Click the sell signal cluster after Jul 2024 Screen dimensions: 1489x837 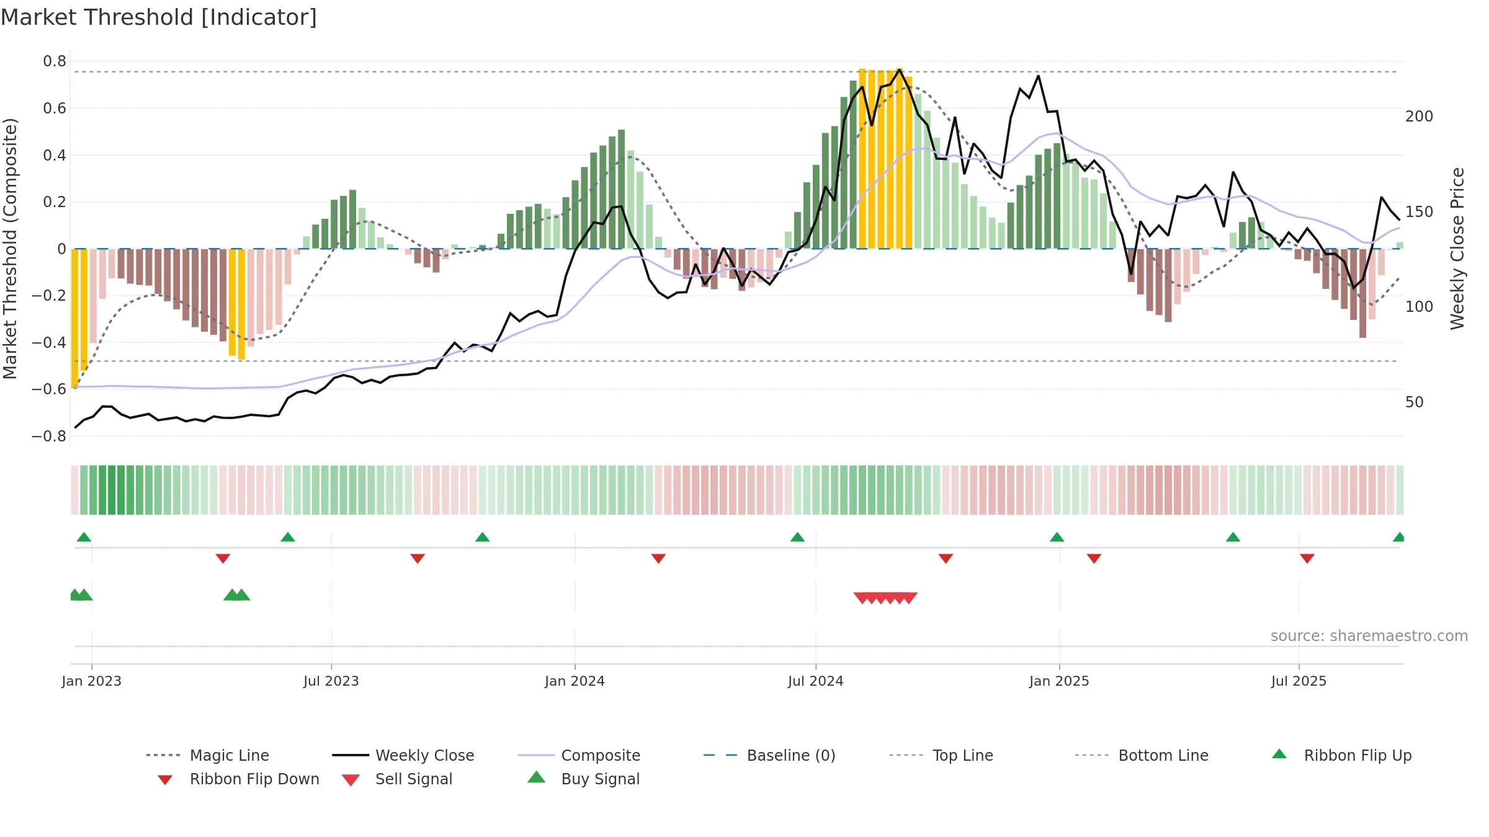coord(885,598)
